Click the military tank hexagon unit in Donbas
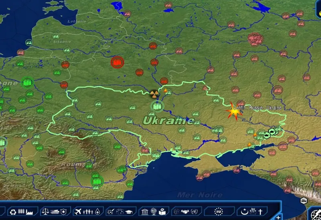Image resolution: width=321 pixels, height=220 pixels. click(x=272, y=132)
